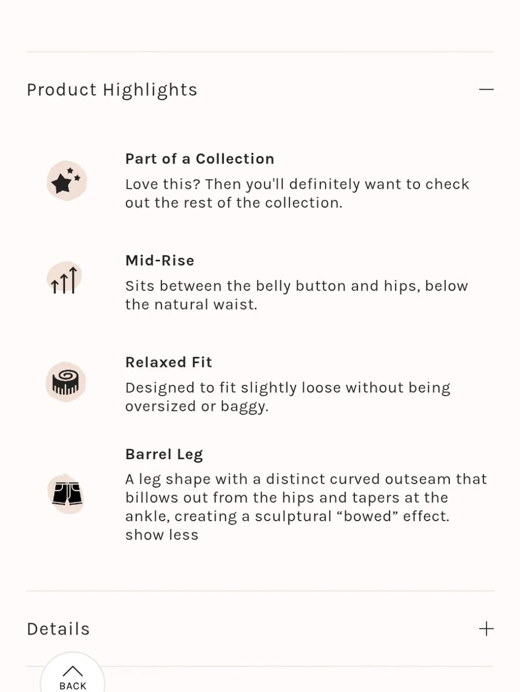Viewport: 520px width, 692px height.
Task: Click the "Relaxed Fit" highlight title
Action: tap(168, 362)
